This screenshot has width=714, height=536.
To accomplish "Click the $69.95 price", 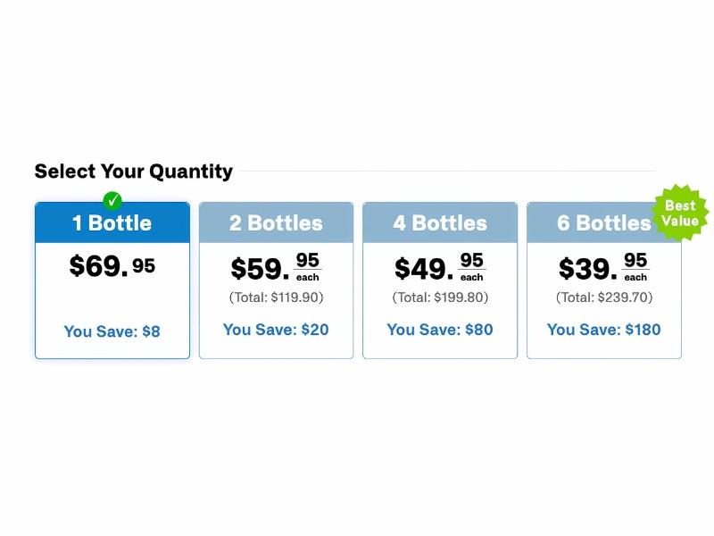I will coord(112,265).
